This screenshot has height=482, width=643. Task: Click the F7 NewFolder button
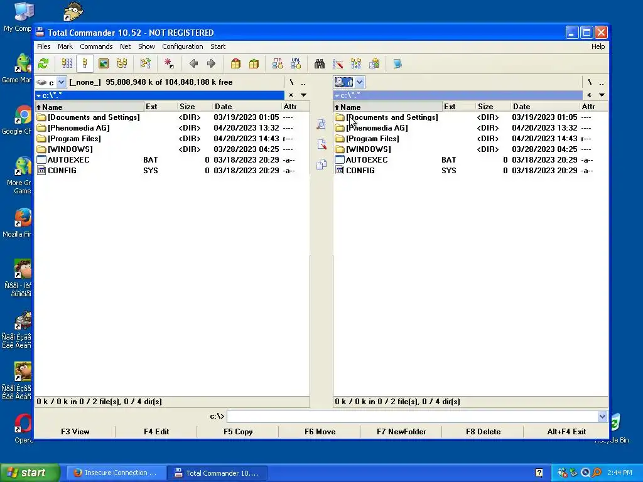click(401, 432)
